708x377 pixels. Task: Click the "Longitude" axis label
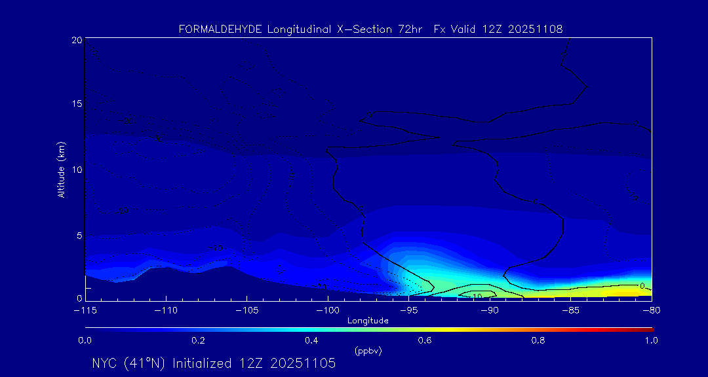[x=368, y=321]
